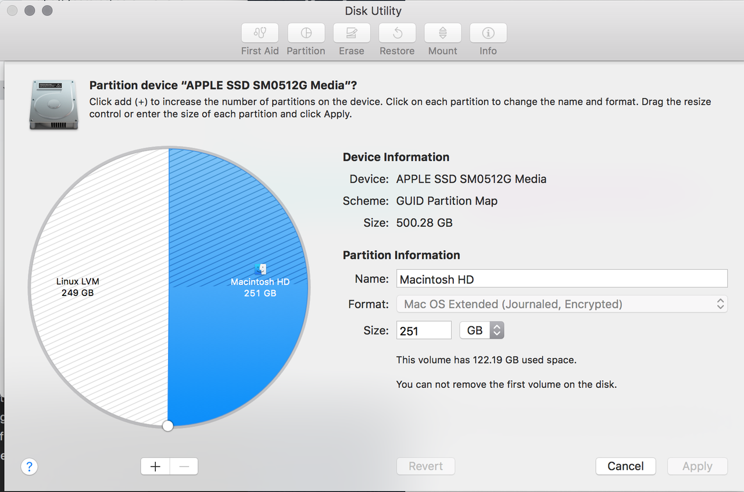Click the hard drive icon in the dialog

(53, 105)
